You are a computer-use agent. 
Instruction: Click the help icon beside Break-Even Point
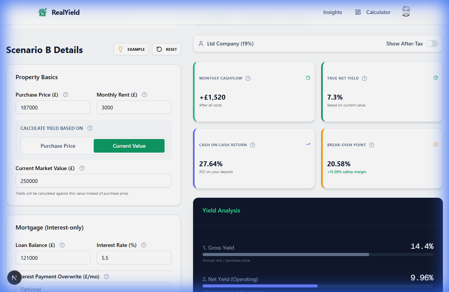[371, 145]
